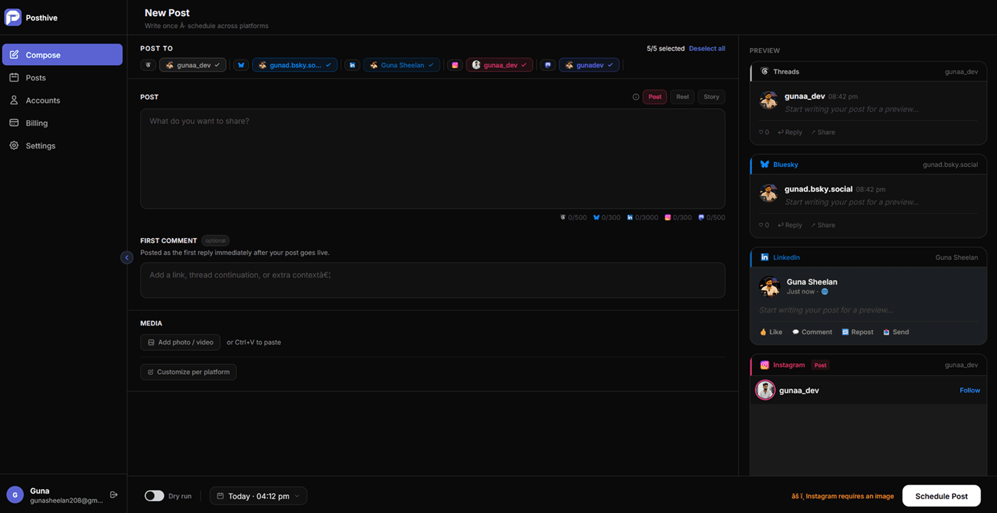Screen dimensions: 997x513
Task: Click the Mastodon platform icon in Post To
Action: [548, 65]
